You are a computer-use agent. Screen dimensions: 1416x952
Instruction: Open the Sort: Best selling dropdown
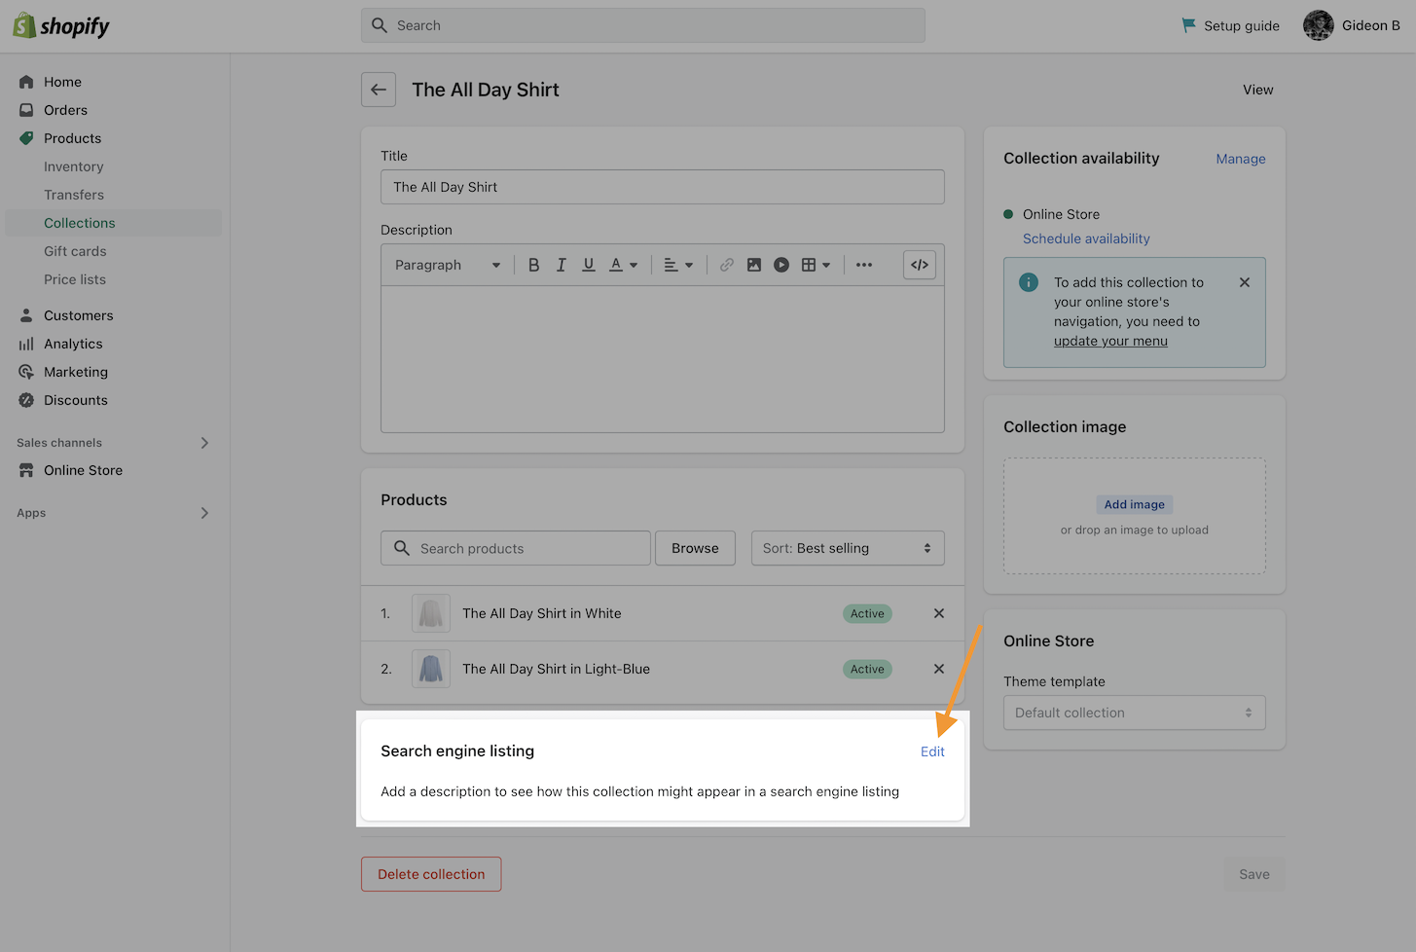848,548
